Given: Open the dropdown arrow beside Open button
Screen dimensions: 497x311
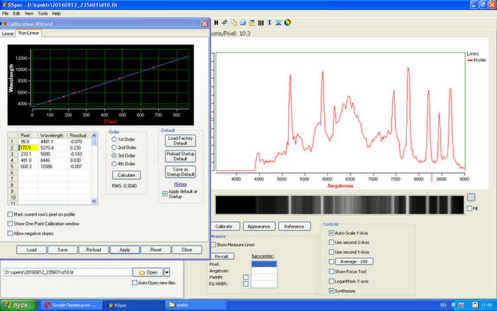Looking at the screenshot, I should click(167, 273).
